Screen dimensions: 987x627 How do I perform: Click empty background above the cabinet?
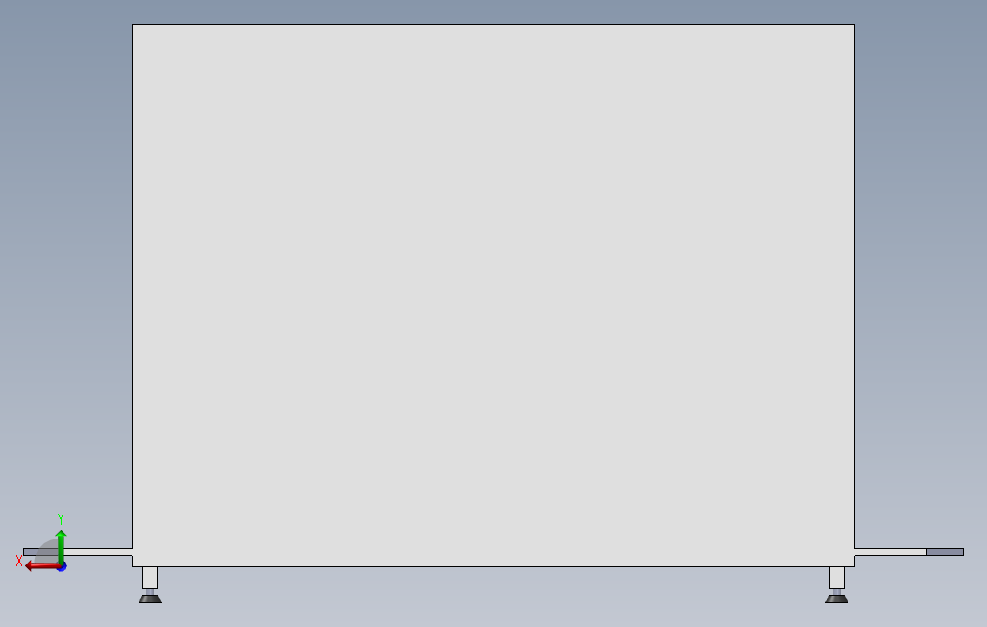click(493, 12)
